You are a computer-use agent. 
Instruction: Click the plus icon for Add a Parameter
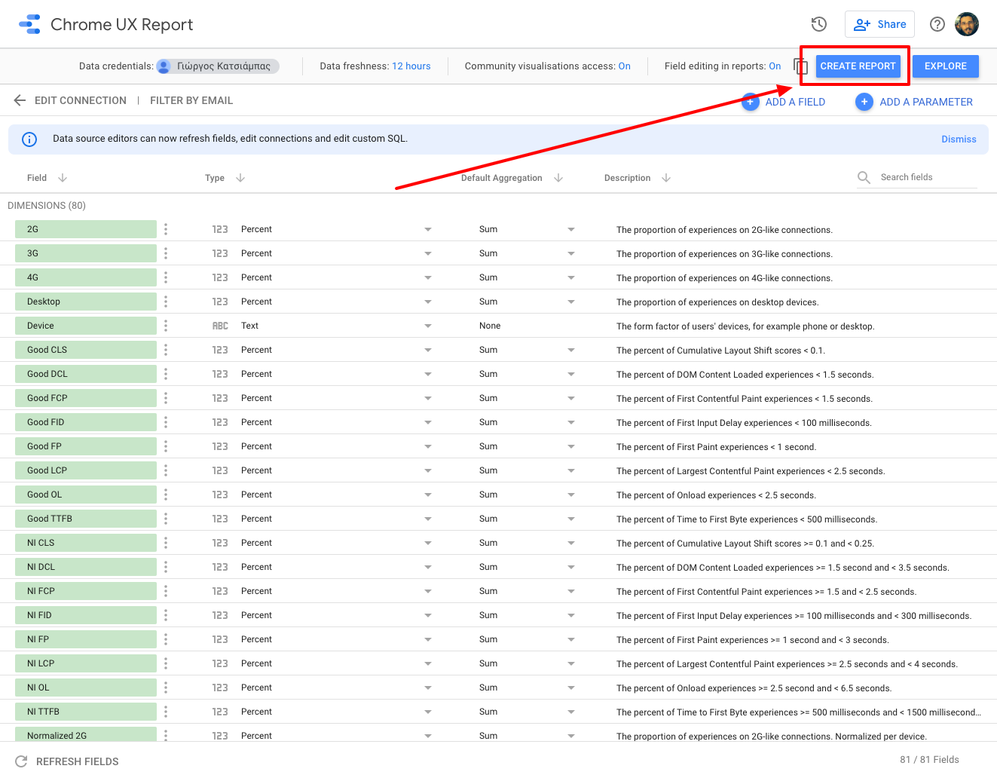click(864, 102)
